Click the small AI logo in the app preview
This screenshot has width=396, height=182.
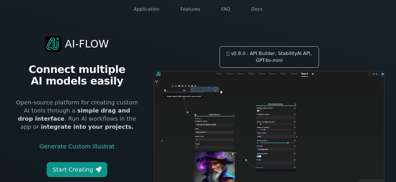click(158, 74)
